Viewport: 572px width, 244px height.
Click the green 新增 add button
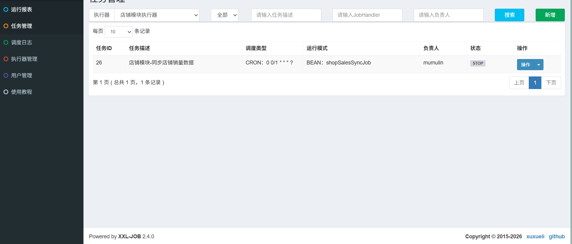pyautogui.click(x=550, y=15)
